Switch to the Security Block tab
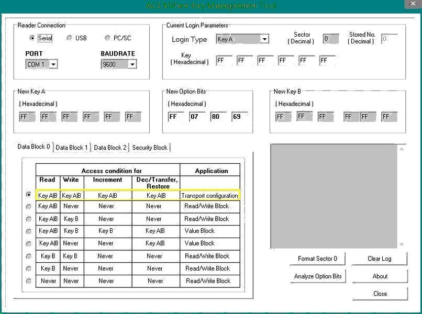The width and height of the screenshot is (422, 314). point(150,148)
